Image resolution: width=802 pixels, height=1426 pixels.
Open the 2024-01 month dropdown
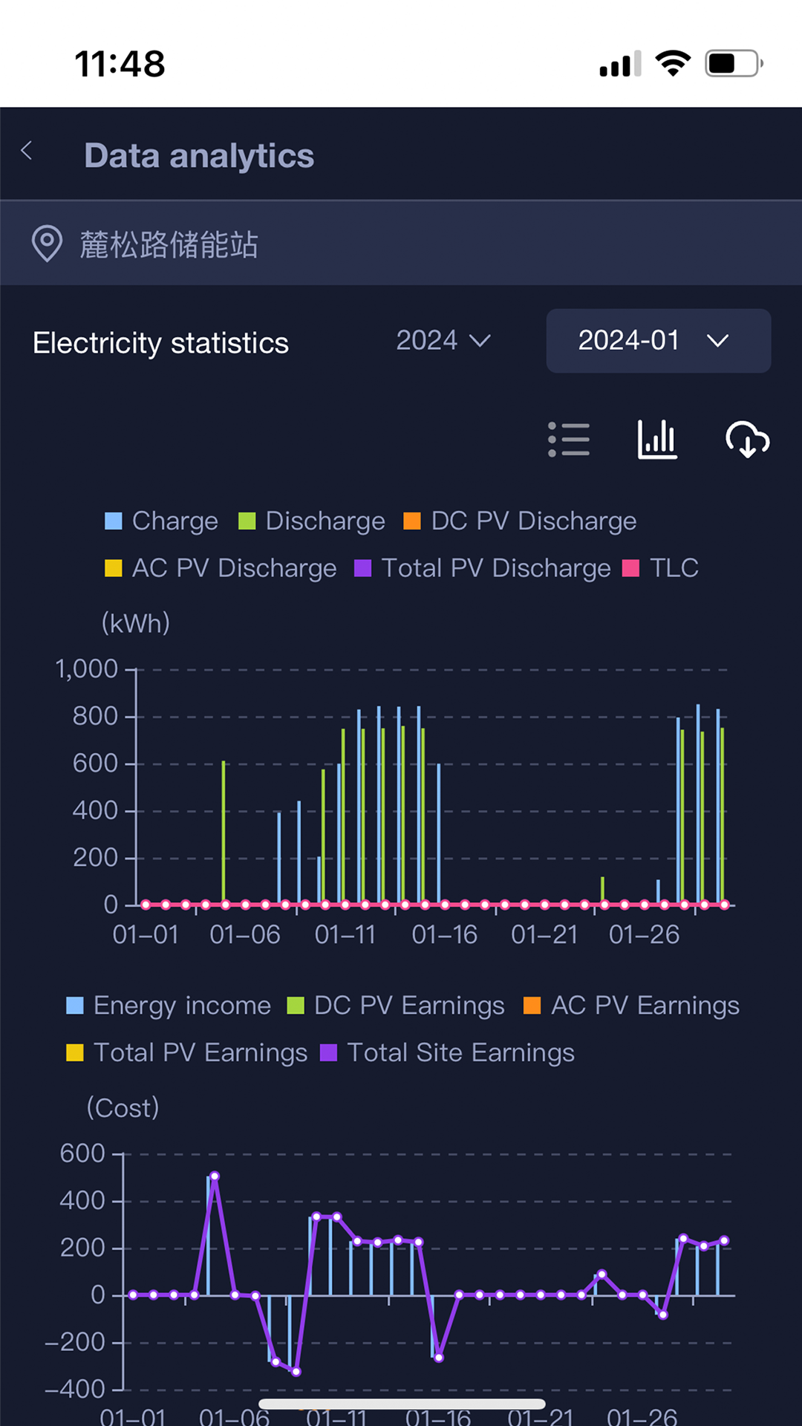click(x=658, y=341)
